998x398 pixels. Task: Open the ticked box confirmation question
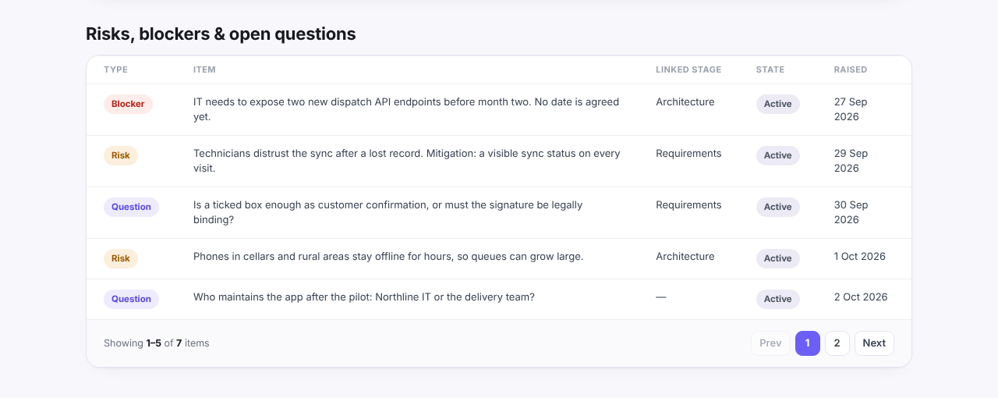point(388,212)
